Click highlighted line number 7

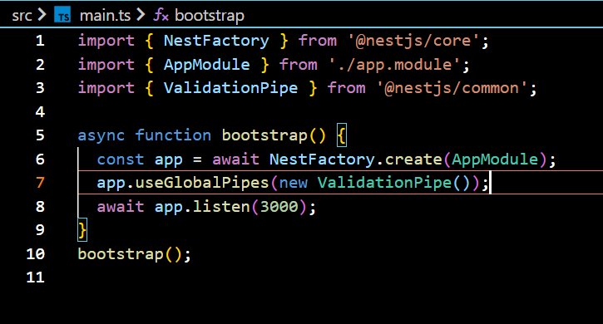(40, 183)
